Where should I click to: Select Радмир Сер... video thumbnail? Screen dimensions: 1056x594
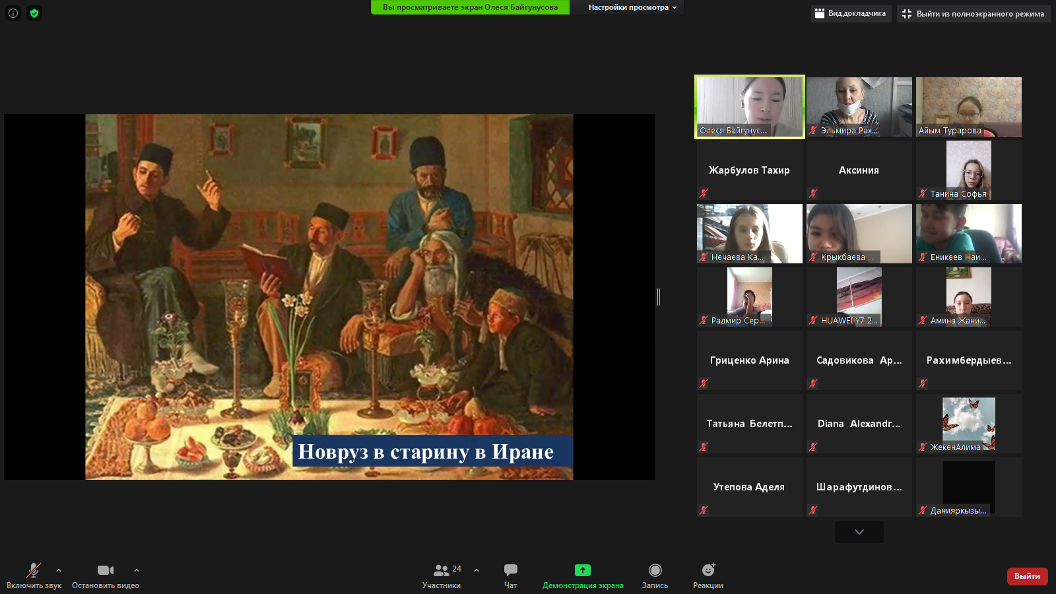[750, 297]
